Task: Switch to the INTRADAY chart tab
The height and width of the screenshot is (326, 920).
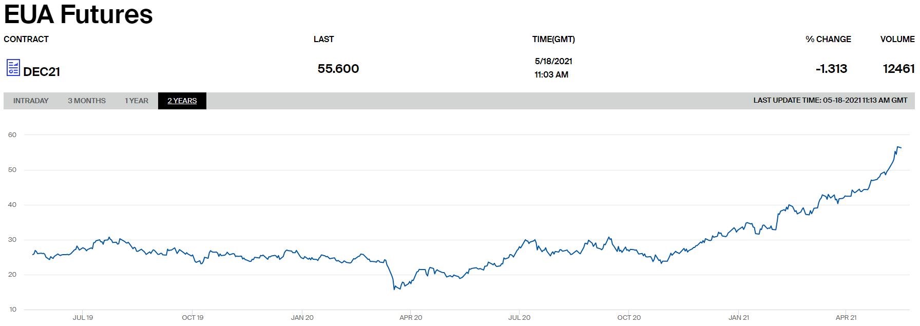Action: pyautogui.click(x=31, y=101)
